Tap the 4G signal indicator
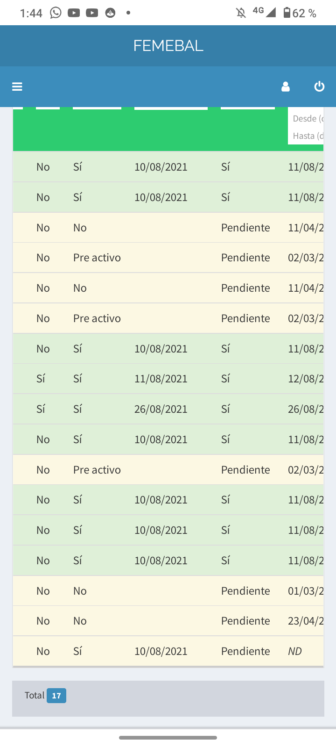 tap(264, 12)
